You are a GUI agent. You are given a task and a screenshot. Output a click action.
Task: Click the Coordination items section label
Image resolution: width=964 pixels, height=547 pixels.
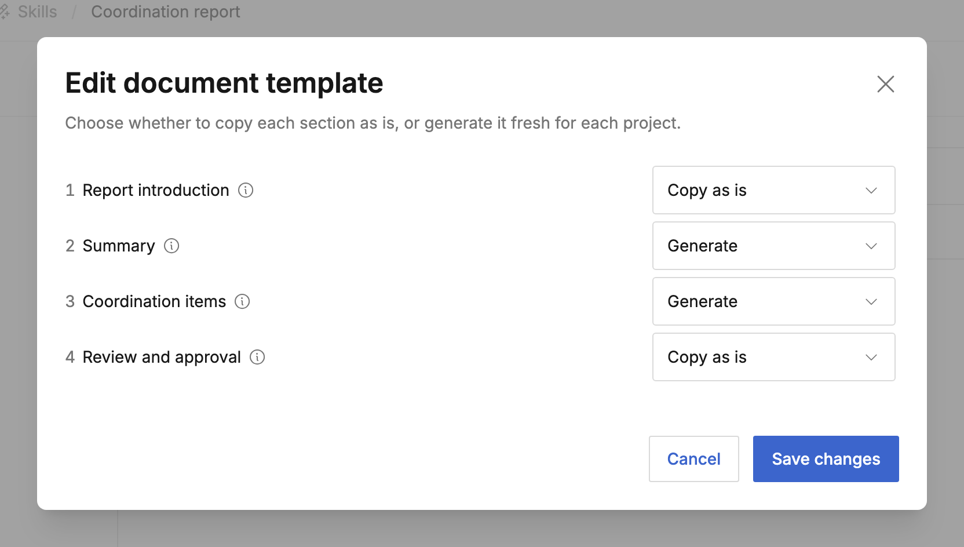[154, 301]
